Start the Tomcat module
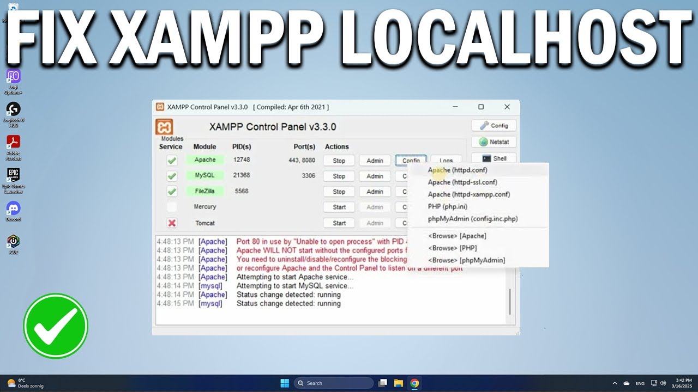Screen dimensions: 698x392 click(339, 223)
